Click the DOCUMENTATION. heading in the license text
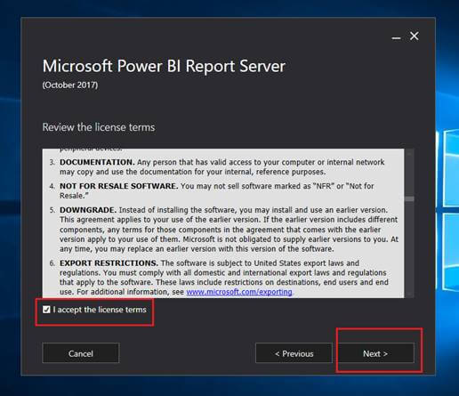Viewport: 459px width, 396px height. (x=97, y=162)
